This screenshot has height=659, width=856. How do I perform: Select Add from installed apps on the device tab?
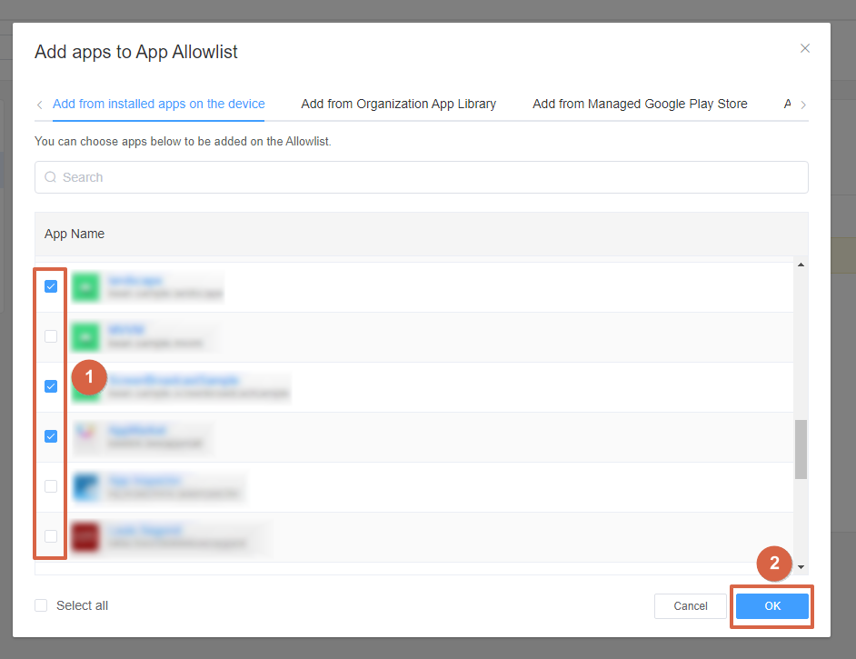[x=158, y=104]
